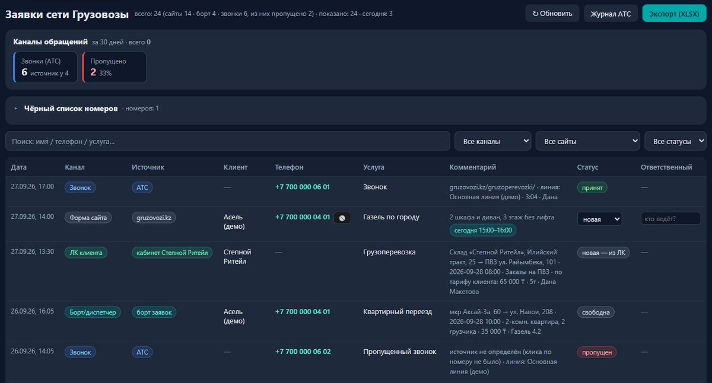Click the Канал column header
712x383 pixels.
point(75,167)
